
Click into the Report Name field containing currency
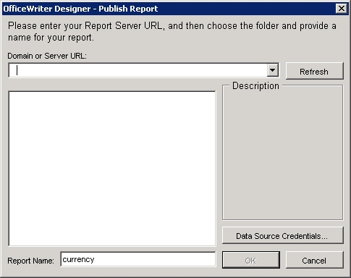(138, 259)
